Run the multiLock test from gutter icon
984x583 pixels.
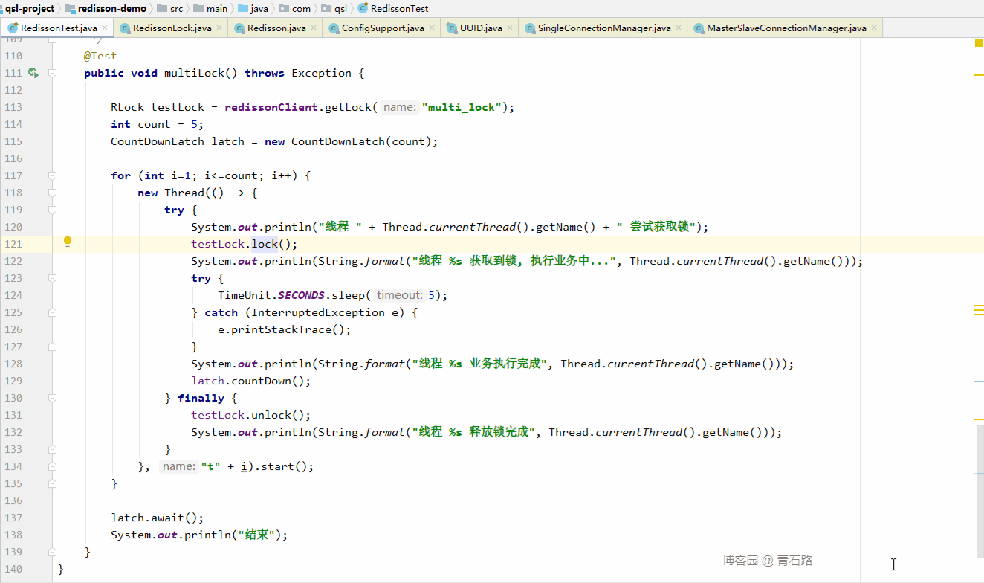click(x=33, y=73)
